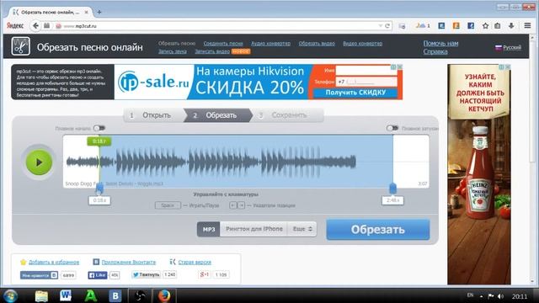Open the bookmarks list clipboard icon
539x303 pixels.
point(498,26)
